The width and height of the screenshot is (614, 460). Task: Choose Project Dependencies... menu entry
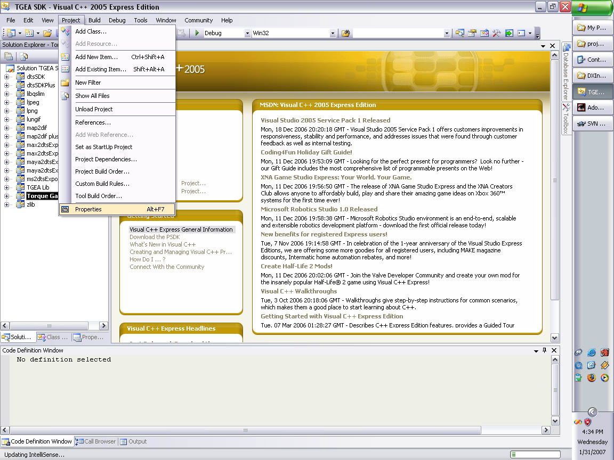click(x=117, y=159)
